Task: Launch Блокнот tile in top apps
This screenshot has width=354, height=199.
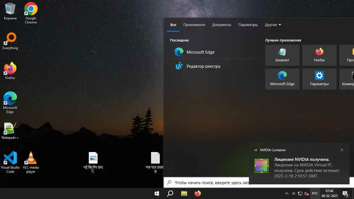Action: [282, 55]
